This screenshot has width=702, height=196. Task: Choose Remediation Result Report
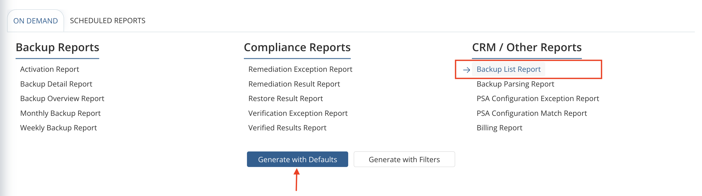point(294,84)
